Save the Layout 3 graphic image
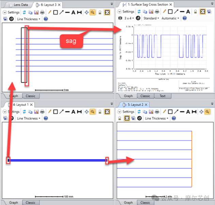 (x=36, y=12)
